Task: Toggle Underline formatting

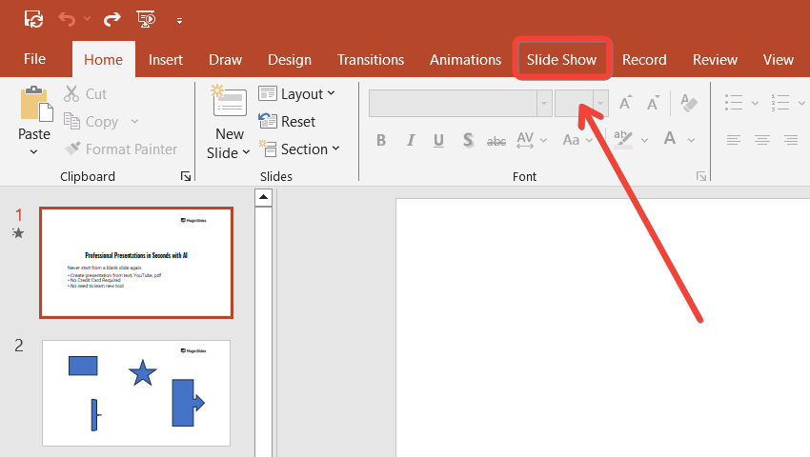Action: click(439, 140)
